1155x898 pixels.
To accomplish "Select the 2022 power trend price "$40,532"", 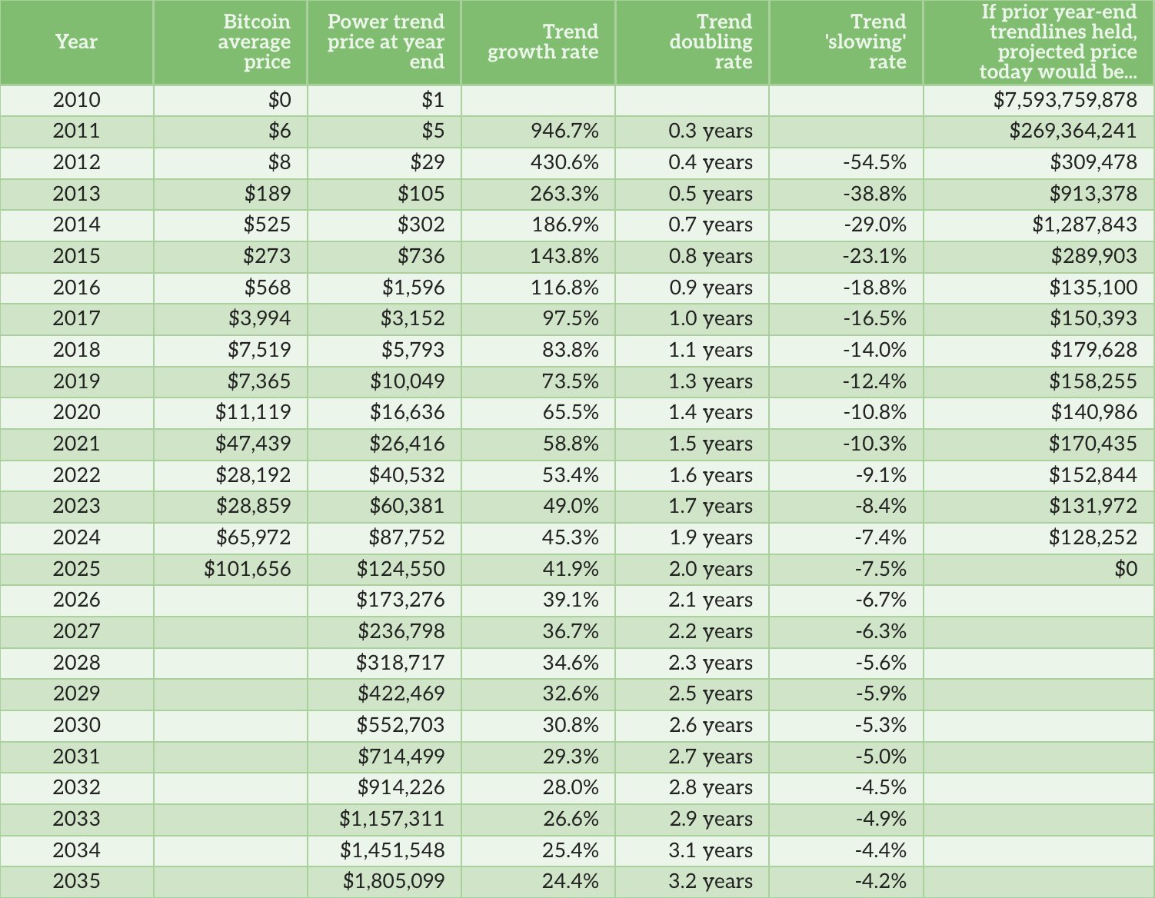I will point(407,475).
